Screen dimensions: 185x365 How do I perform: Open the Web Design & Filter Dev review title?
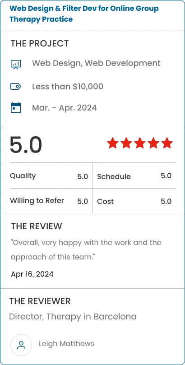[84, 14]
